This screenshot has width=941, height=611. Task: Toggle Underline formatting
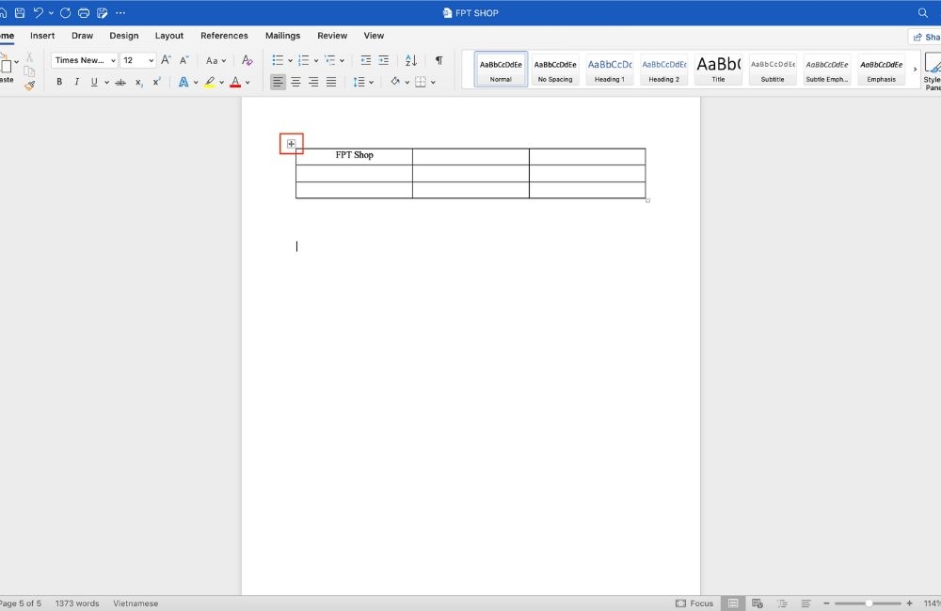[x=94, y=82]
